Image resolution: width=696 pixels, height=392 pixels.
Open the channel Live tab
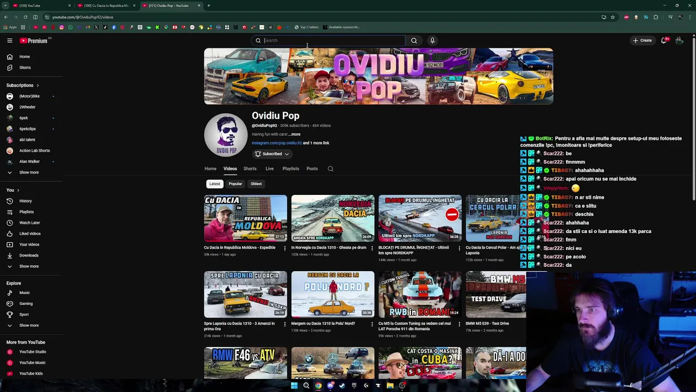[x=269, y=169]
